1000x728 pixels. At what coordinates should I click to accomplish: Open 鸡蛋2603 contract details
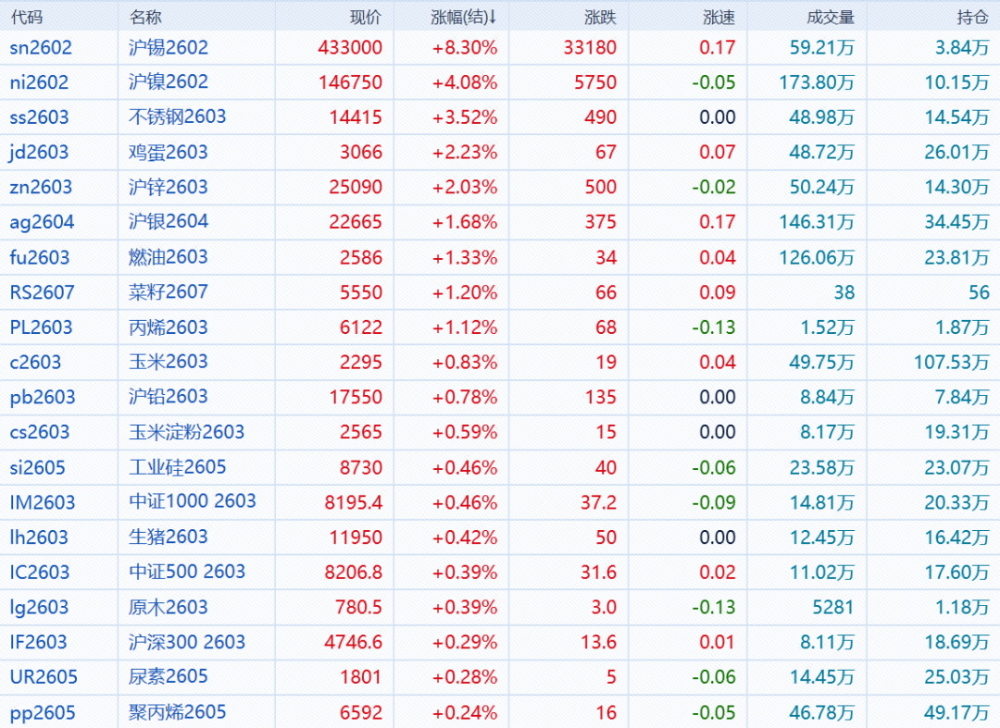(169, 153)
